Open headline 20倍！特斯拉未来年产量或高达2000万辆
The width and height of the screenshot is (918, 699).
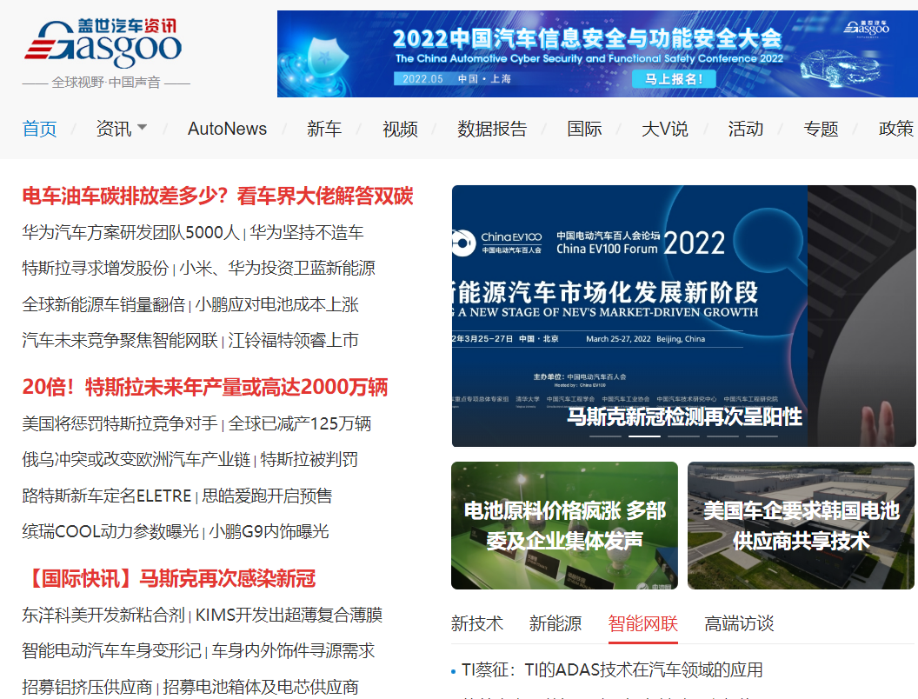[x=205, y=387]
